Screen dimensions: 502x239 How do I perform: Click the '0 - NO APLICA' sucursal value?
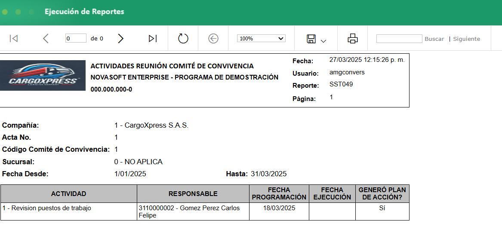[139, 162]
